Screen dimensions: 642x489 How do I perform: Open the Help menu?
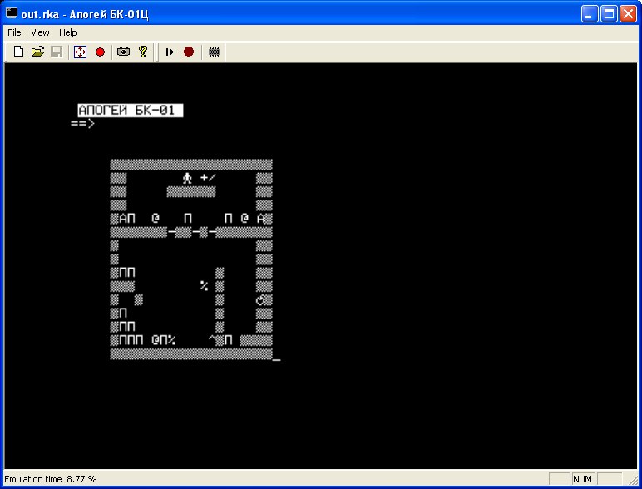click(68, 32)
